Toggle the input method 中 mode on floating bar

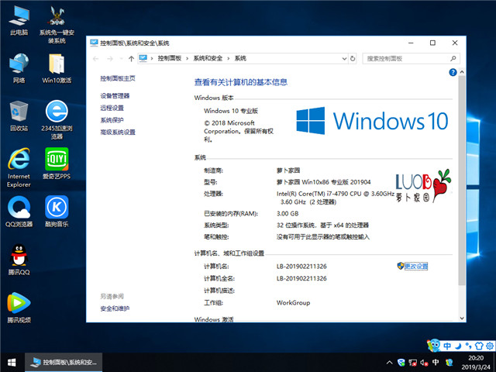(446, 345)
